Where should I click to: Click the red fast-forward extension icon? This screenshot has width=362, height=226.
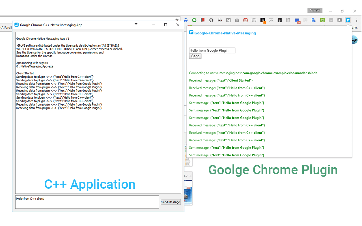point(245,20)
